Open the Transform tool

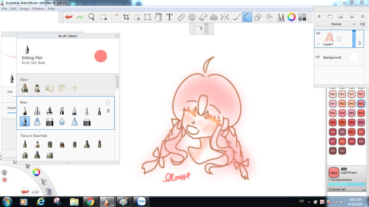point(147,17)
